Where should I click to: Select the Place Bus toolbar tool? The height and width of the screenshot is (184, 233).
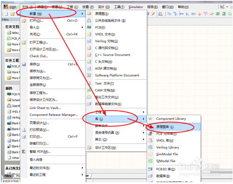tap(175, 14)
